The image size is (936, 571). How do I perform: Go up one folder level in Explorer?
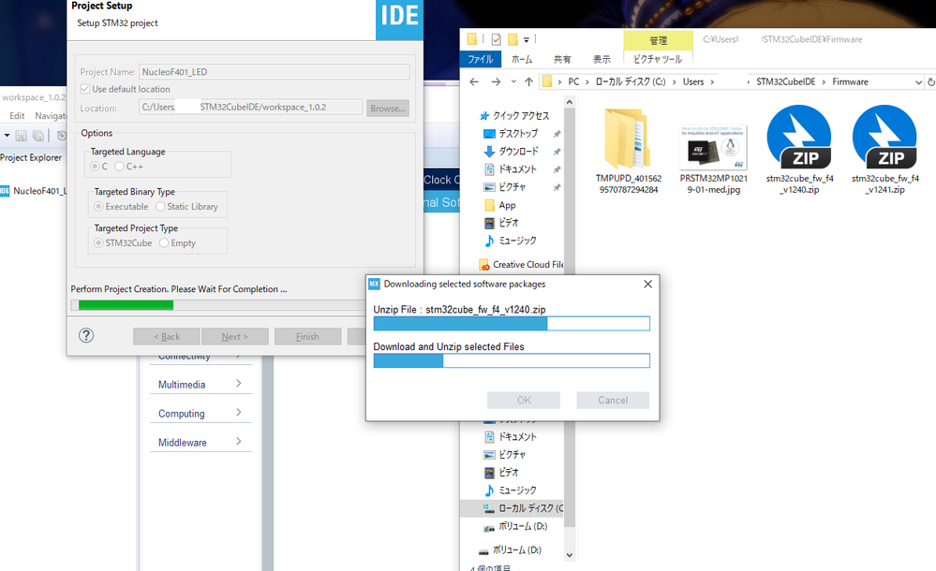tap(528, 81)
